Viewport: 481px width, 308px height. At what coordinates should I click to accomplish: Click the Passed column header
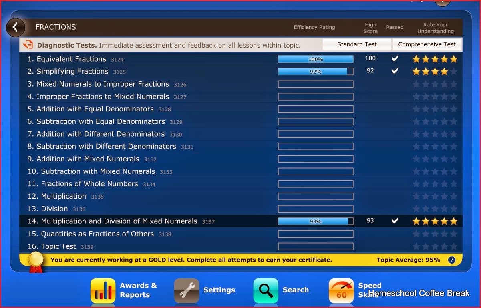tap(395, 27)
